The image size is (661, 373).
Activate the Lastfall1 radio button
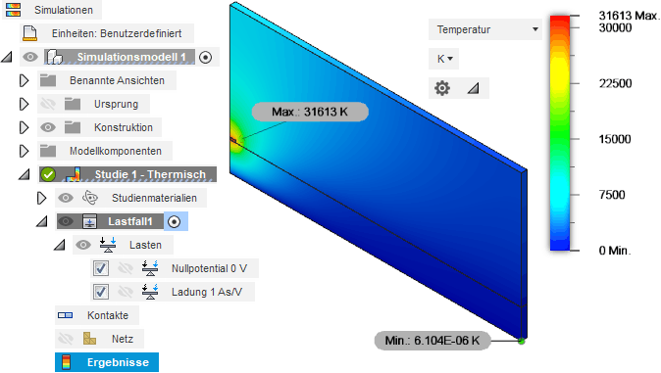click(x=175, y=221)
